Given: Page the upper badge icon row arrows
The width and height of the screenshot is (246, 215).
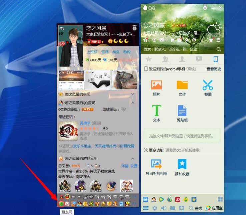Looking at the screenshot, I should 134,197.
